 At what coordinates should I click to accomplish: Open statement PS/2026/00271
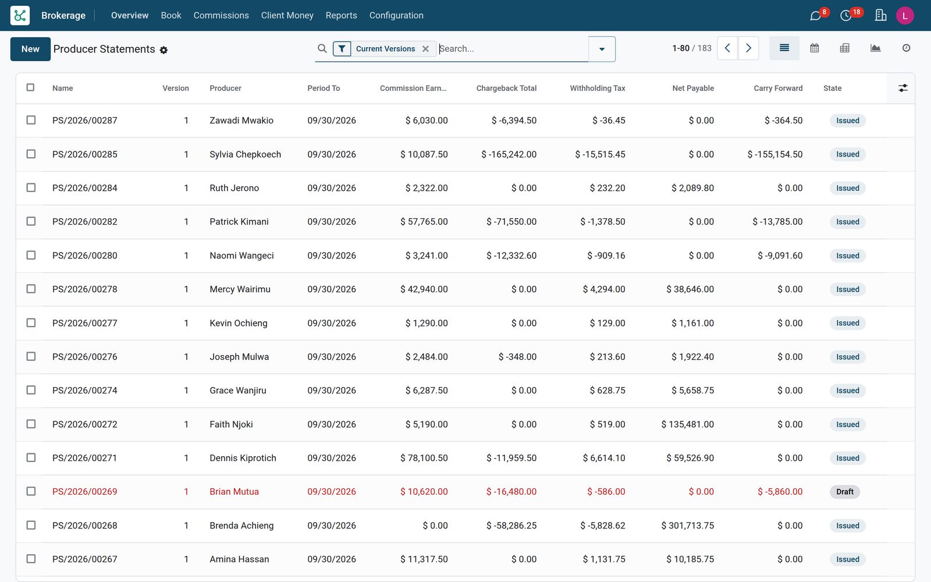(x=84, y=458)
